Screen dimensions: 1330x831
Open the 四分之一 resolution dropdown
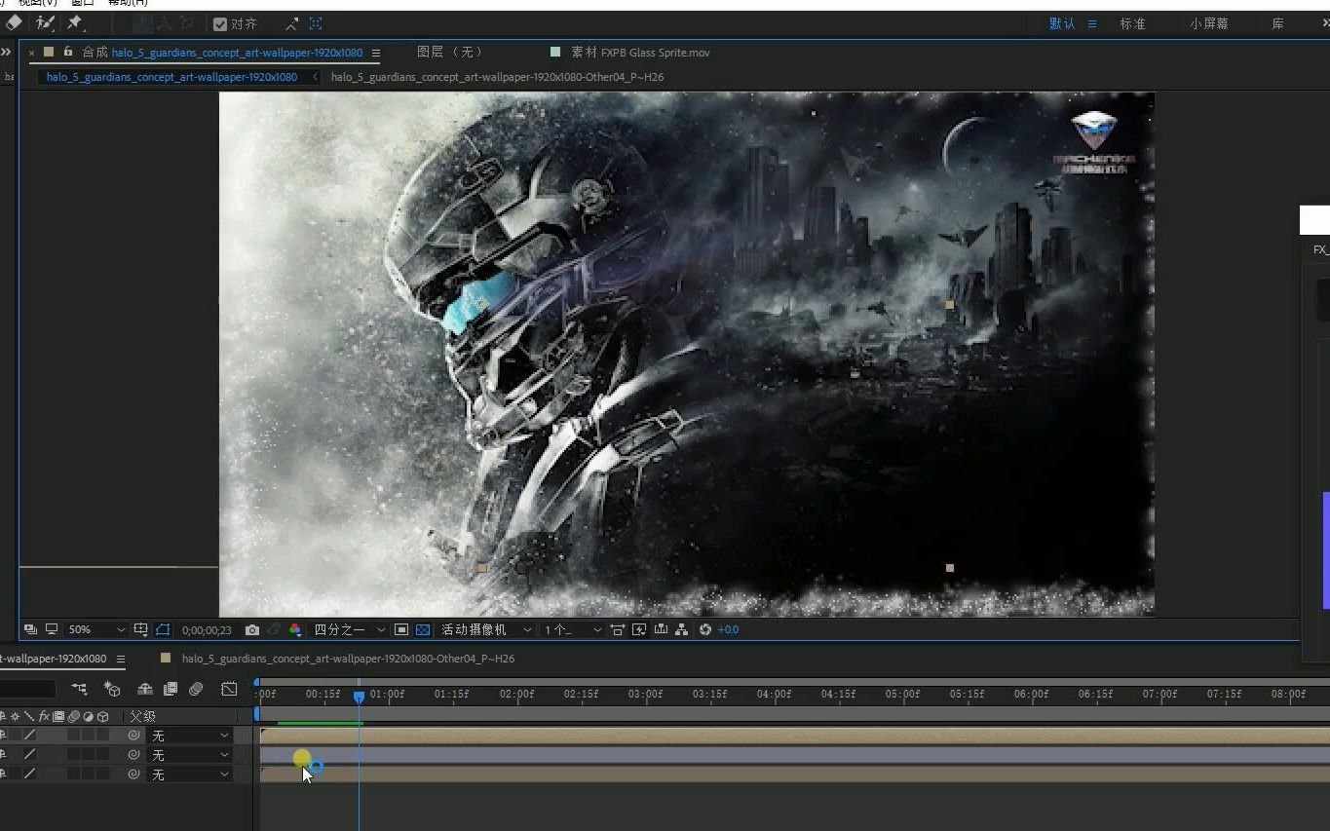pos(350,629)
